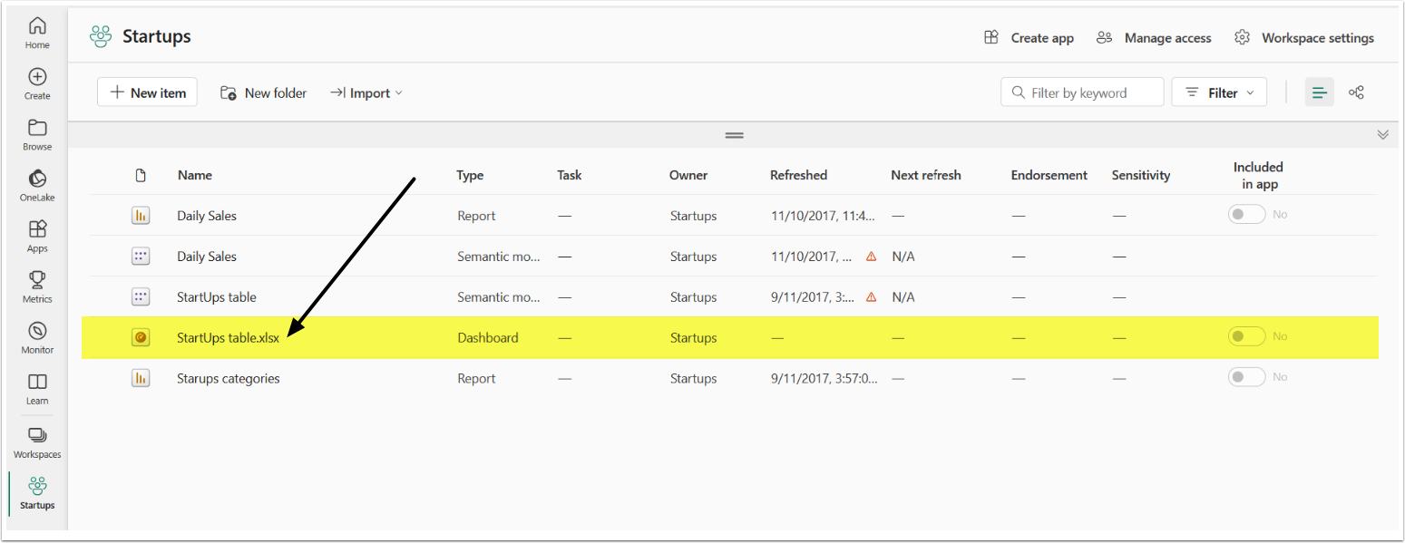Viewport: 1405px width, 543px height.
Task: Select the list view icon
Action: pyautogui.click(x=1319, y=92)
